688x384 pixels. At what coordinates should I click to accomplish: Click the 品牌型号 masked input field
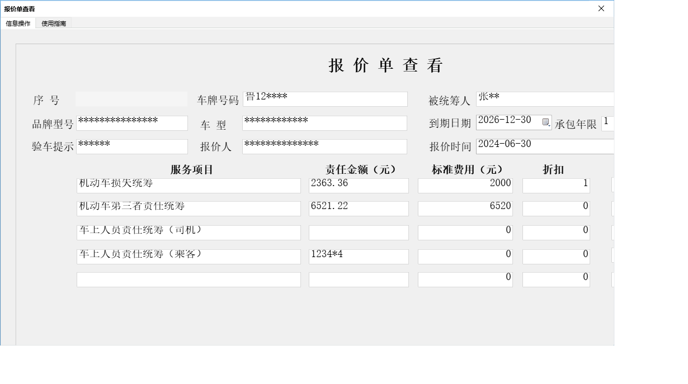(x=132, y=123)
